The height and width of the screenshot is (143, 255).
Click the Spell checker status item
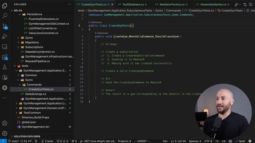coord(240,141)
